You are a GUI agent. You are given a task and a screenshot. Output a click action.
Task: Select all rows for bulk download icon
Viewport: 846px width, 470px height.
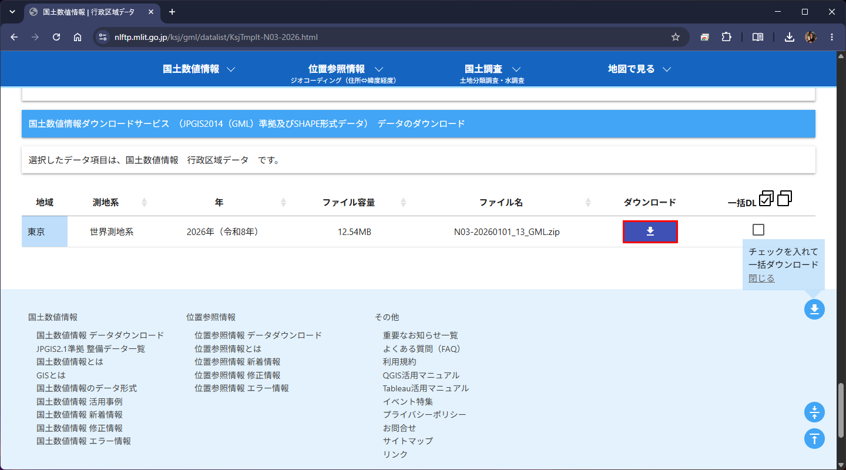click(x=766, y=199)
